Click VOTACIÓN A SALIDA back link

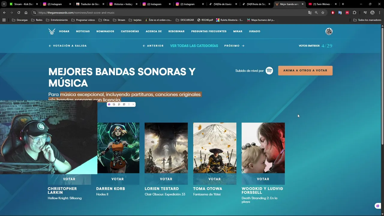pos(68,46)
